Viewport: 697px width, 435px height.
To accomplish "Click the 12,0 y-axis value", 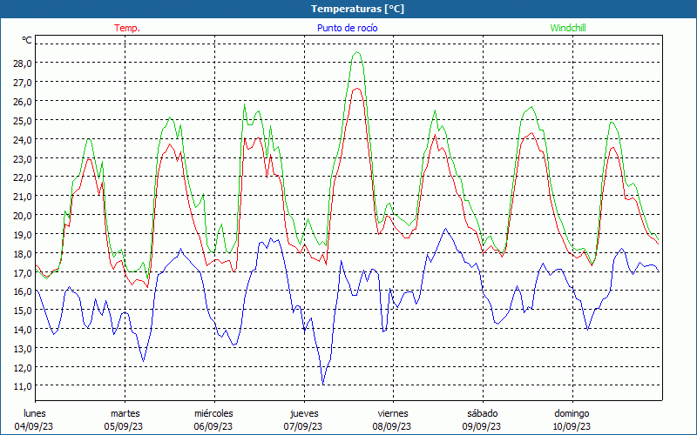I will pos(23,367).
